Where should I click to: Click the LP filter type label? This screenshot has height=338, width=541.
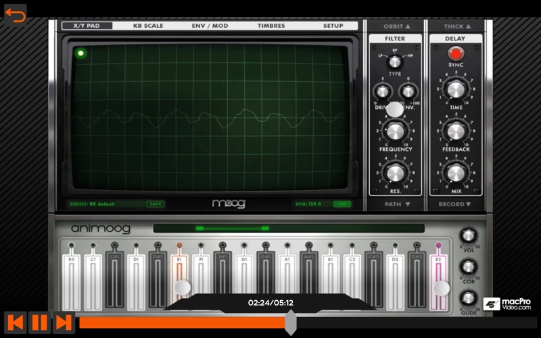tap(381, 55)
